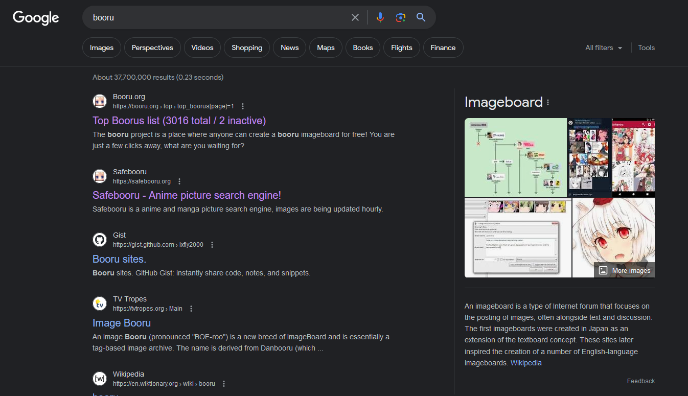Open more options for TV Tropes result

[191, 309]
